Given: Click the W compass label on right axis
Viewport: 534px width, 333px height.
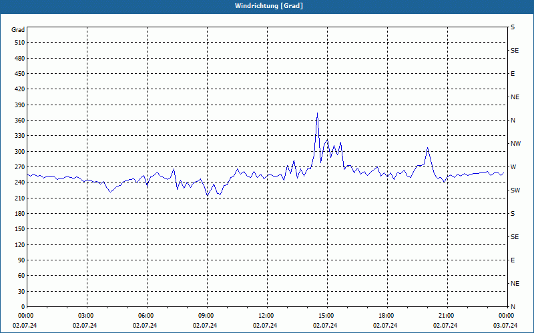Looking at the screenshot, I should [x=513, y=167].
